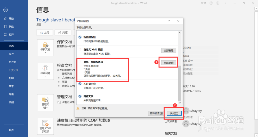Viewport: 258px width, 137px height.
Task: Click the red exclamation beside 页眉、页脚和水印
Action: pos(80,62)
